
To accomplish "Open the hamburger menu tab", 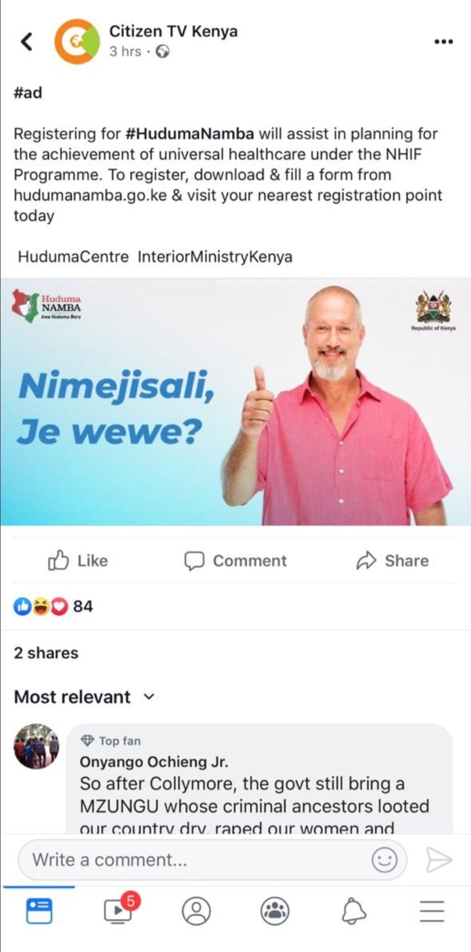I will coord(432,911).
